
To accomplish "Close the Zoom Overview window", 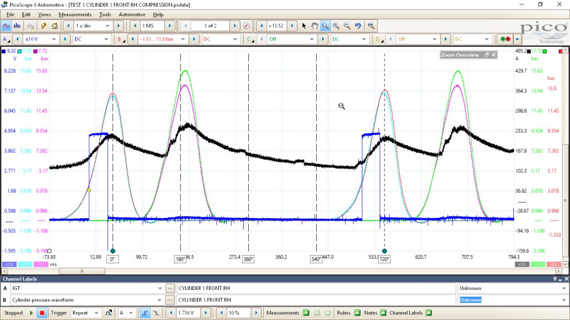I will point(494,55).
